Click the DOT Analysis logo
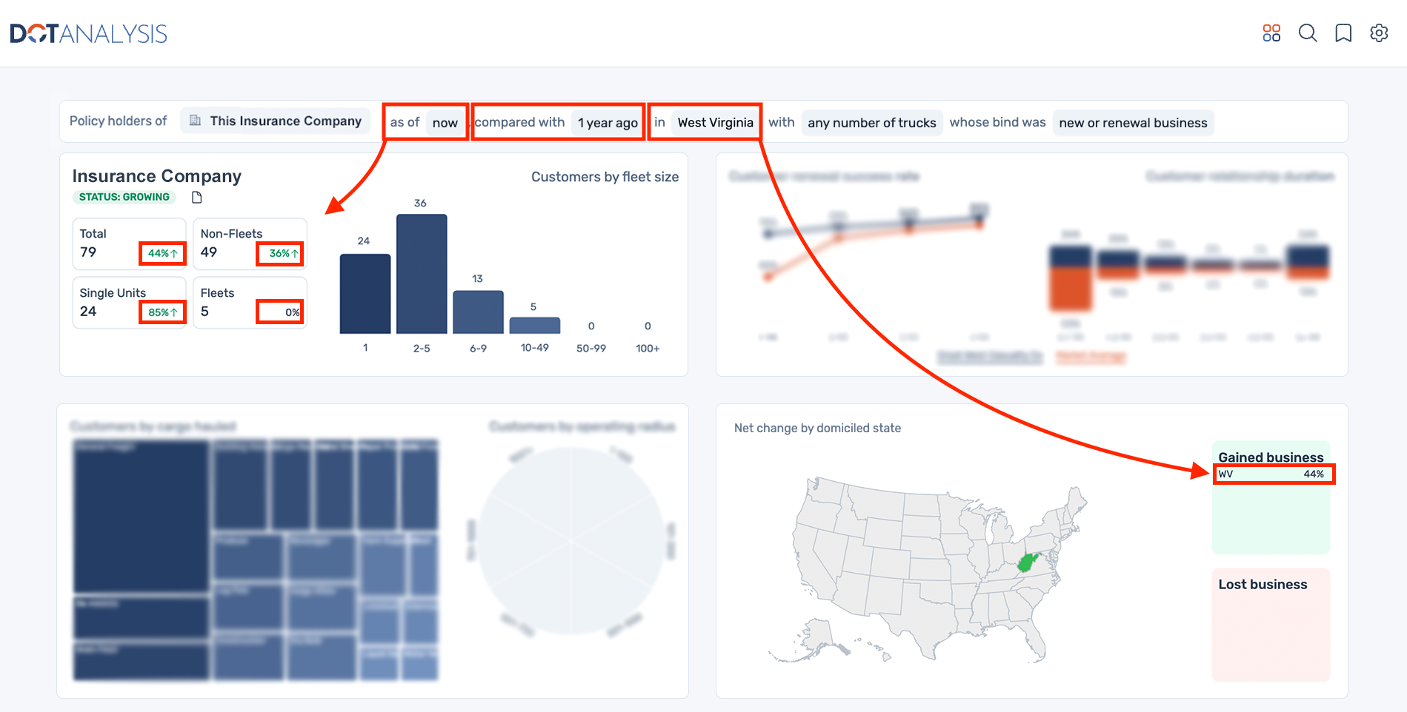This screenshot has height=712, width=1407. click(89, 34)
